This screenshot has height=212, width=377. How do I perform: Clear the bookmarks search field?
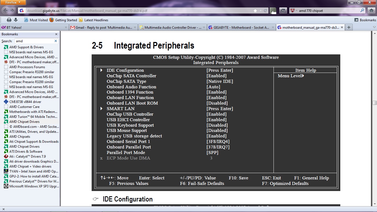tap(55, 41)
